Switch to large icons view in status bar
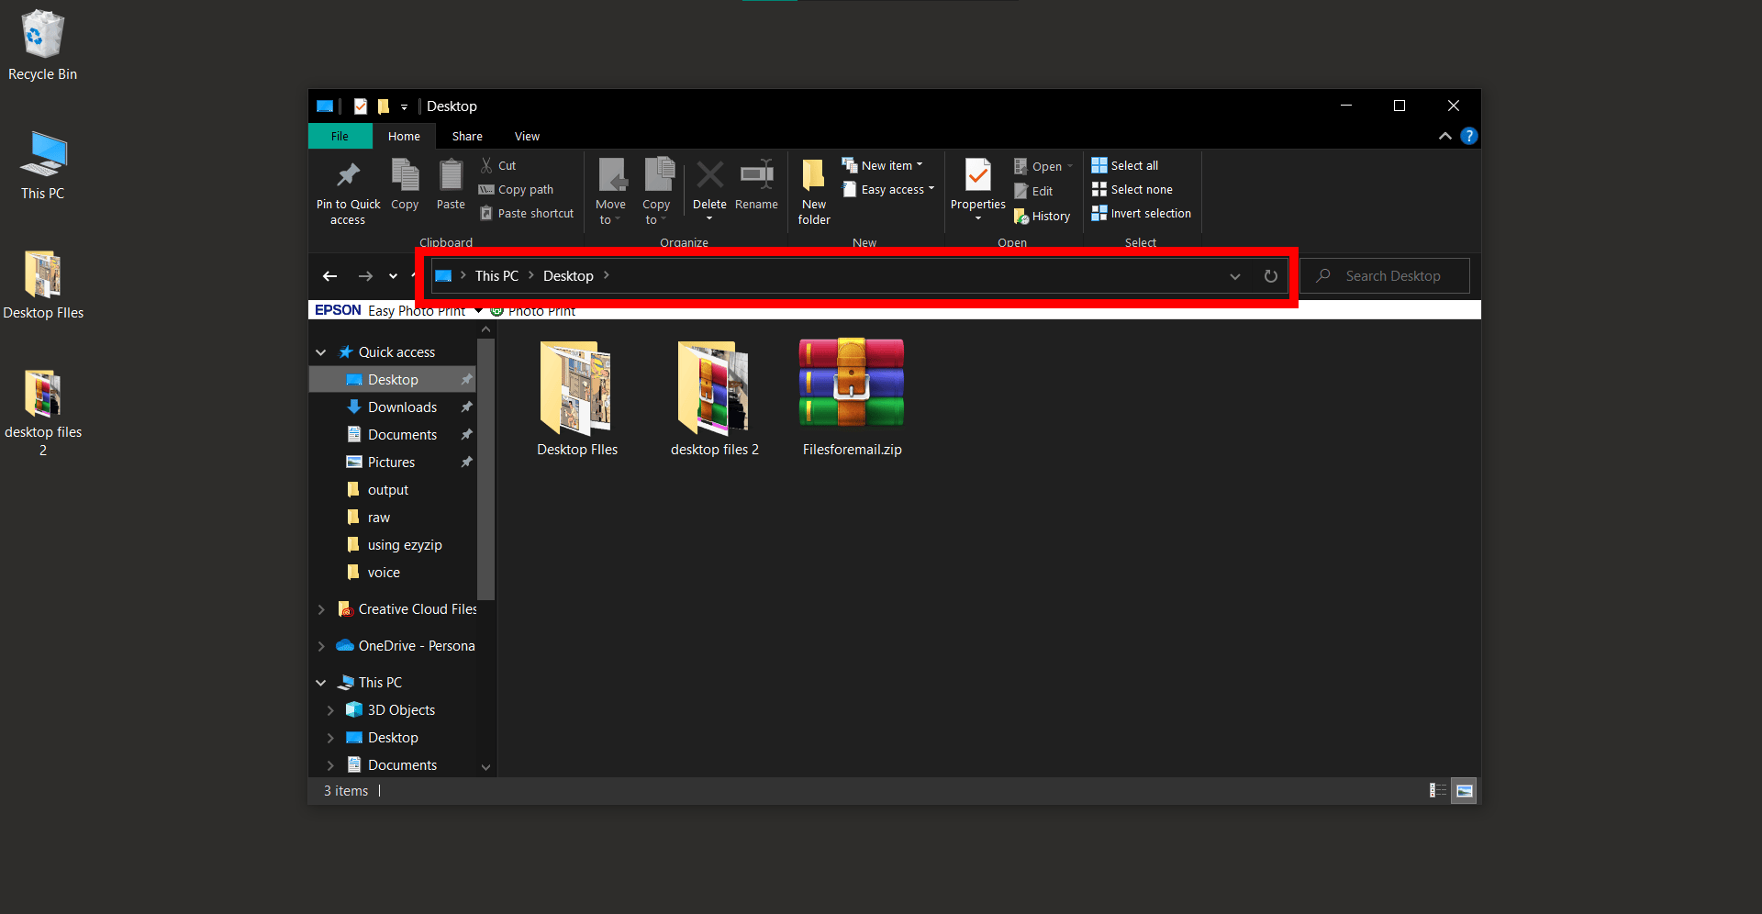Screen dimensions: 1762x914 tap(1464, 790)
